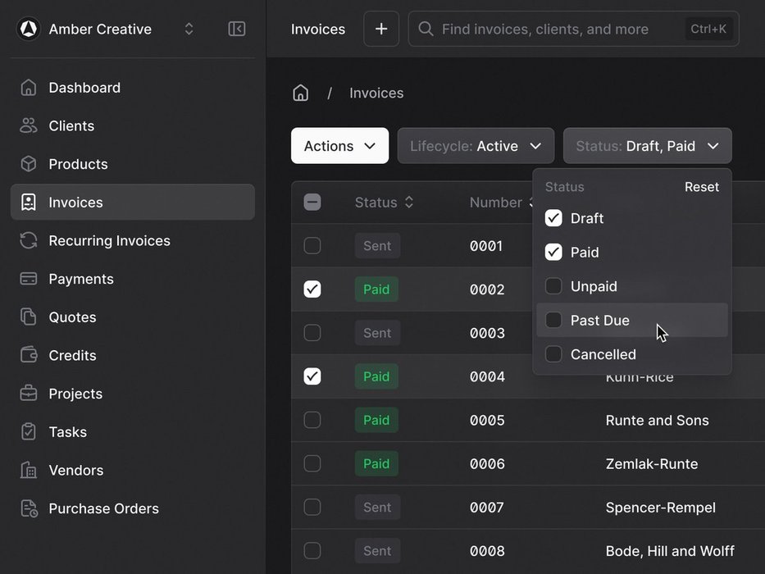
Task: Sort by the Number column header
Action: pos(496,202)
